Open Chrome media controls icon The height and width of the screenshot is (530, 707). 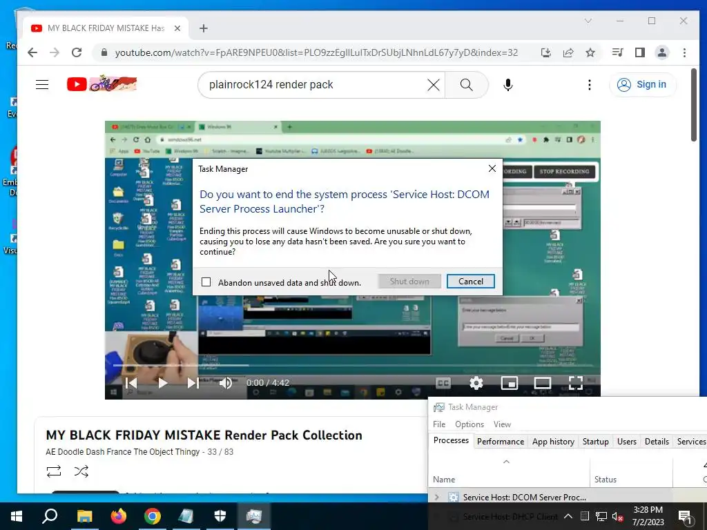click(x=617, y=52)
